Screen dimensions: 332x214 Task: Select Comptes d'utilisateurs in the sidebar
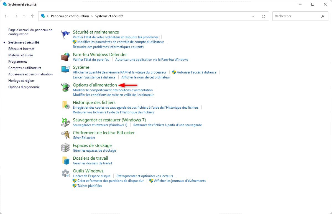(x=25, y=68)
